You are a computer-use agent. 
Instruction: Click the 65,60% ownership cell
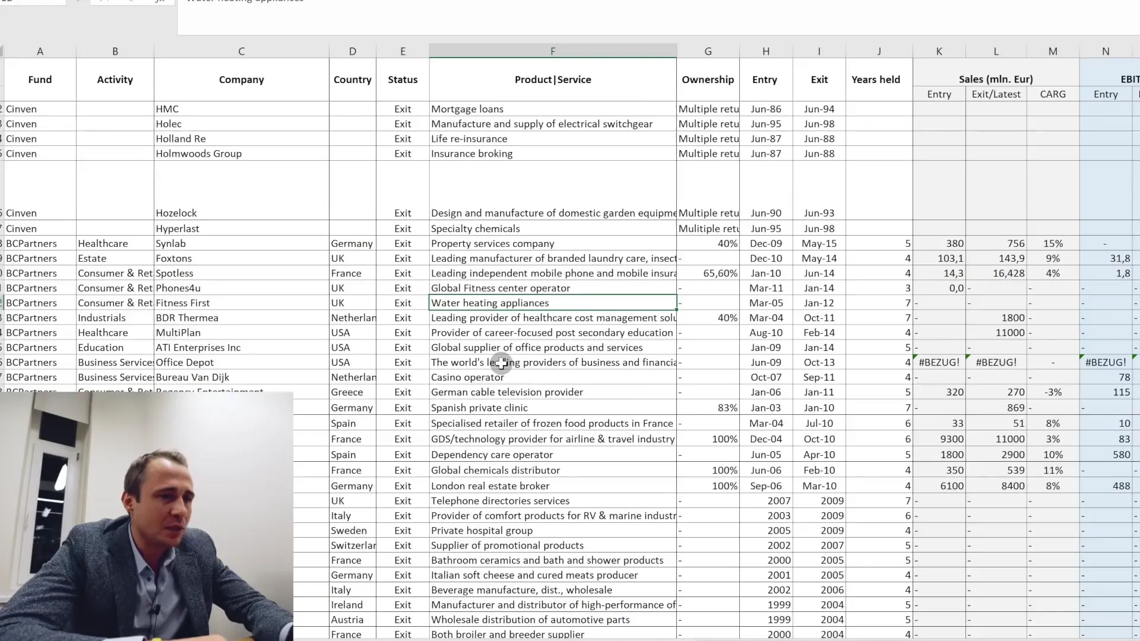pos(708,273)
